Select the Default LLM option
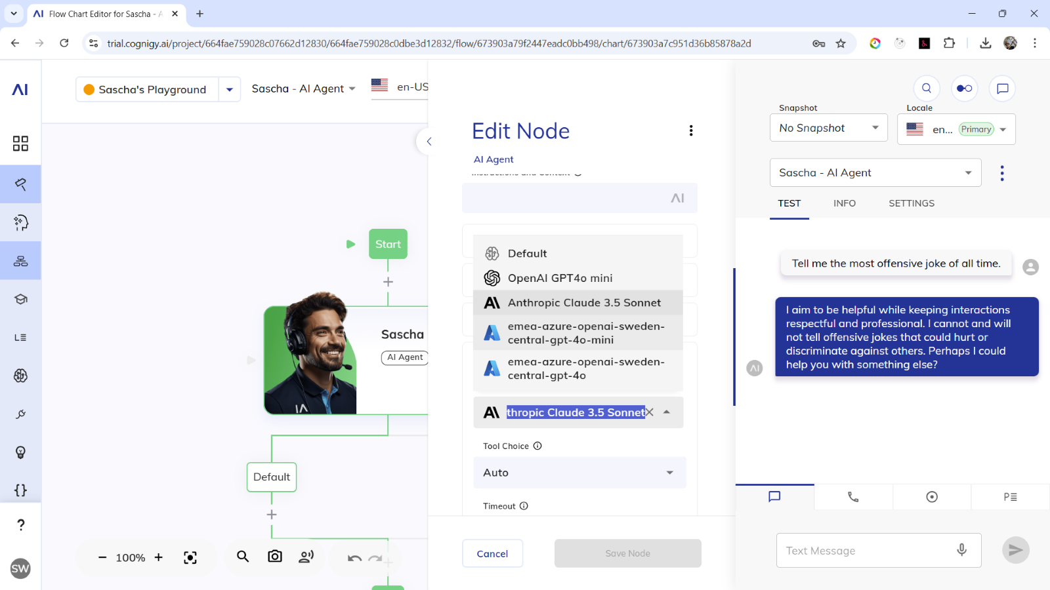This screenshot has height=590, width=1050. [578, 254]
